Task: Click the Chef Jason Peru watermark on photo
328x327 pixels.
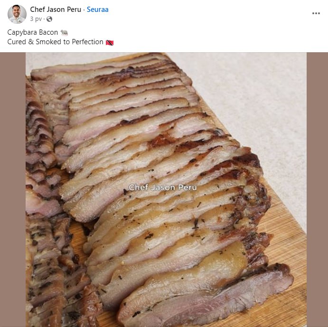Action: click(x=163, y=188)
